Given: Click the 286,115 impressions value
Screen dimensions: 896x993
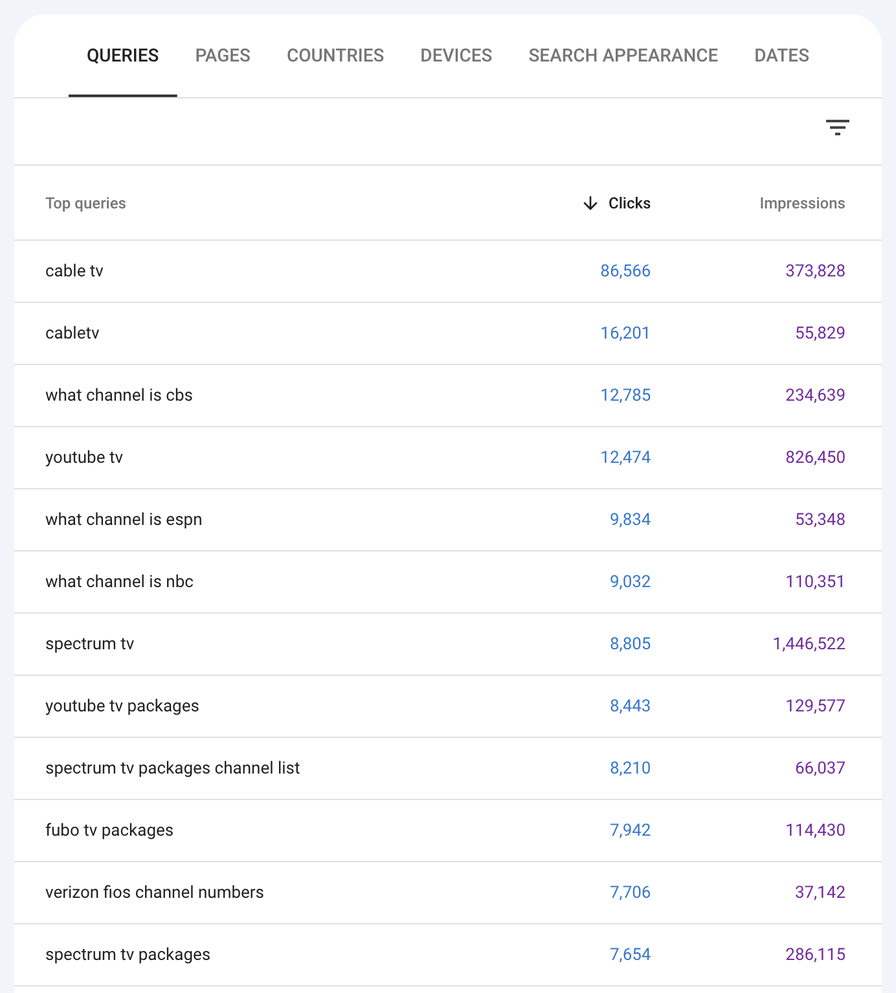Looking at the screenshot, I should pyautogui.click(x=816, y=954).
